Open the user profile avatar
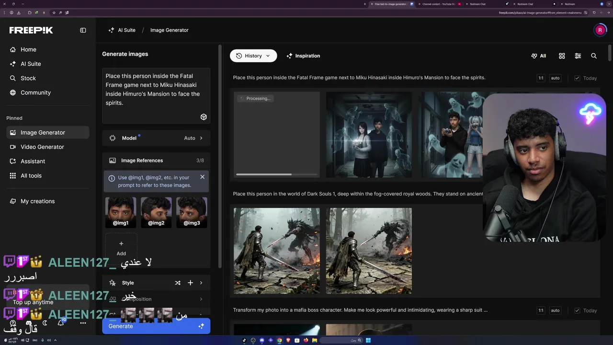This screenshot has height=345, width=613. [x=600, y=30]
